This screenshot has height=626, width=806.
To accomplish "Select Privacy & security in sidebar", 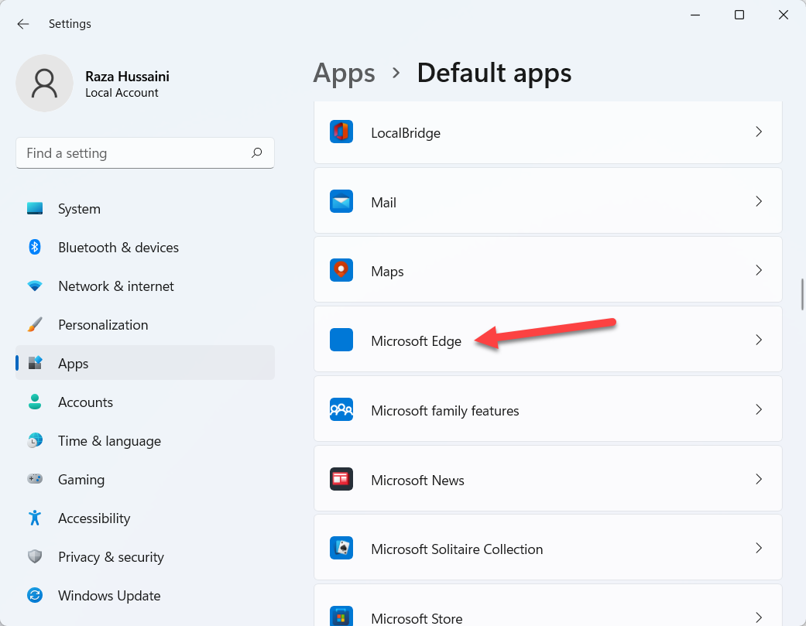I will [x=111, y=557].
